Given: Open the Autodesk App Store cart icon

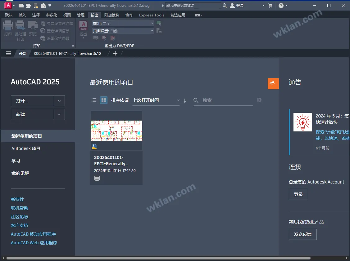Looking at the screenshot, I should tap(270, 6).
